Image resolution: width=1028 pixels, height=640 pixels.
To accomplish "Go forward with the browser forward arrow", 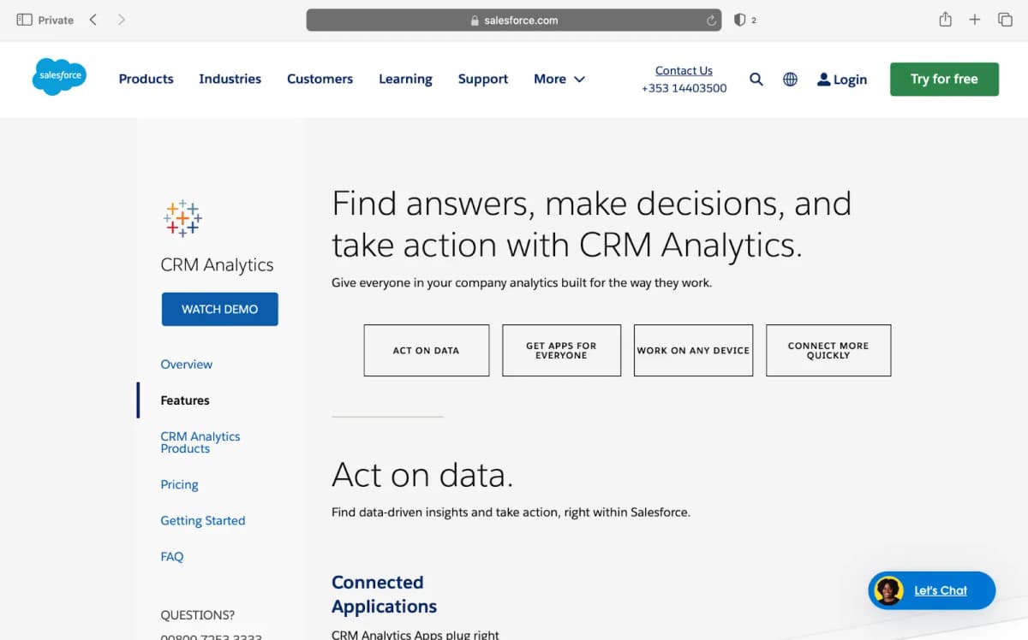I will [x=121, y=20].
